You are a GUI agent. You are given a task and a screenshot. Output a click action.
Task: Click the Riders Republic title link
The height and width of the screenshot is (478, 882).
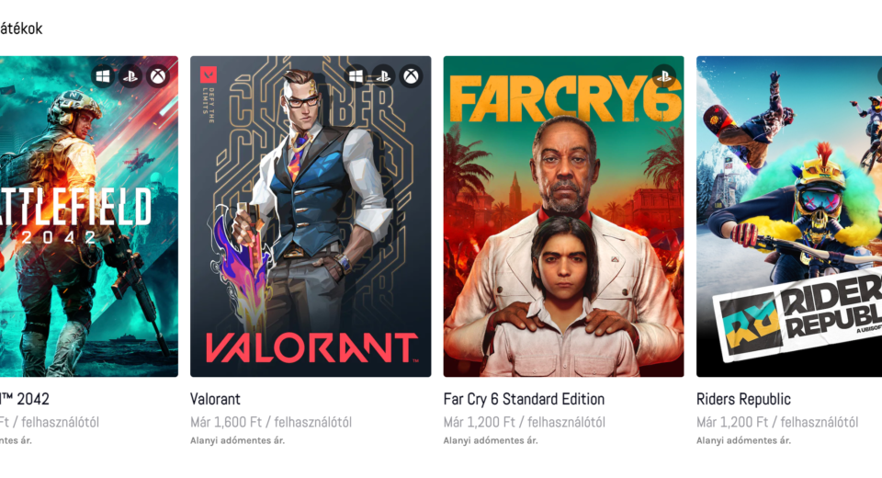click(x=743, y=399)
